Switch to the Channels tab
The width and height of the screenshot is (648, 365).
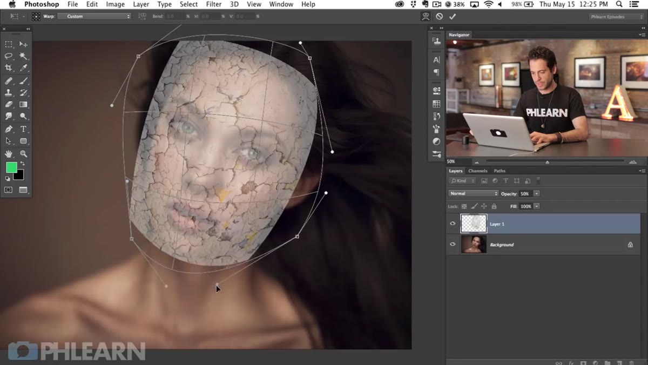click(478, 171)
